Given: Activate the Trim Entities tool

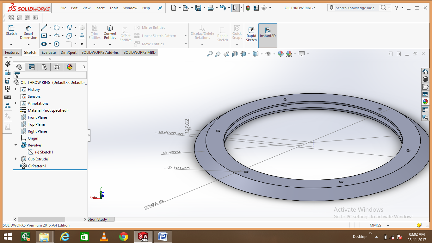Looking at the screenshot, I should [94, 32].
